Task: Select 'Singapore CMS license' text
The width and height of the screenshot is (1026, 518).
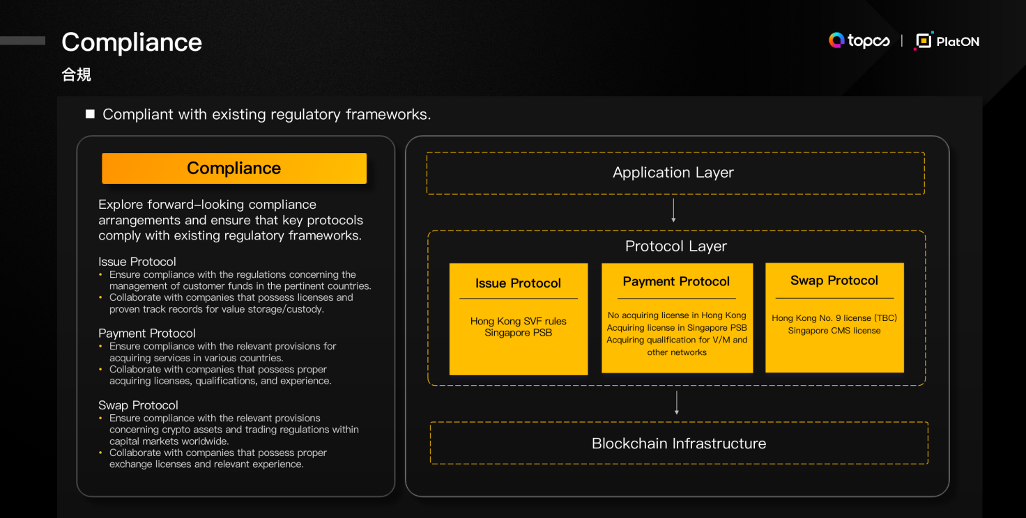Action: (834, 331)
